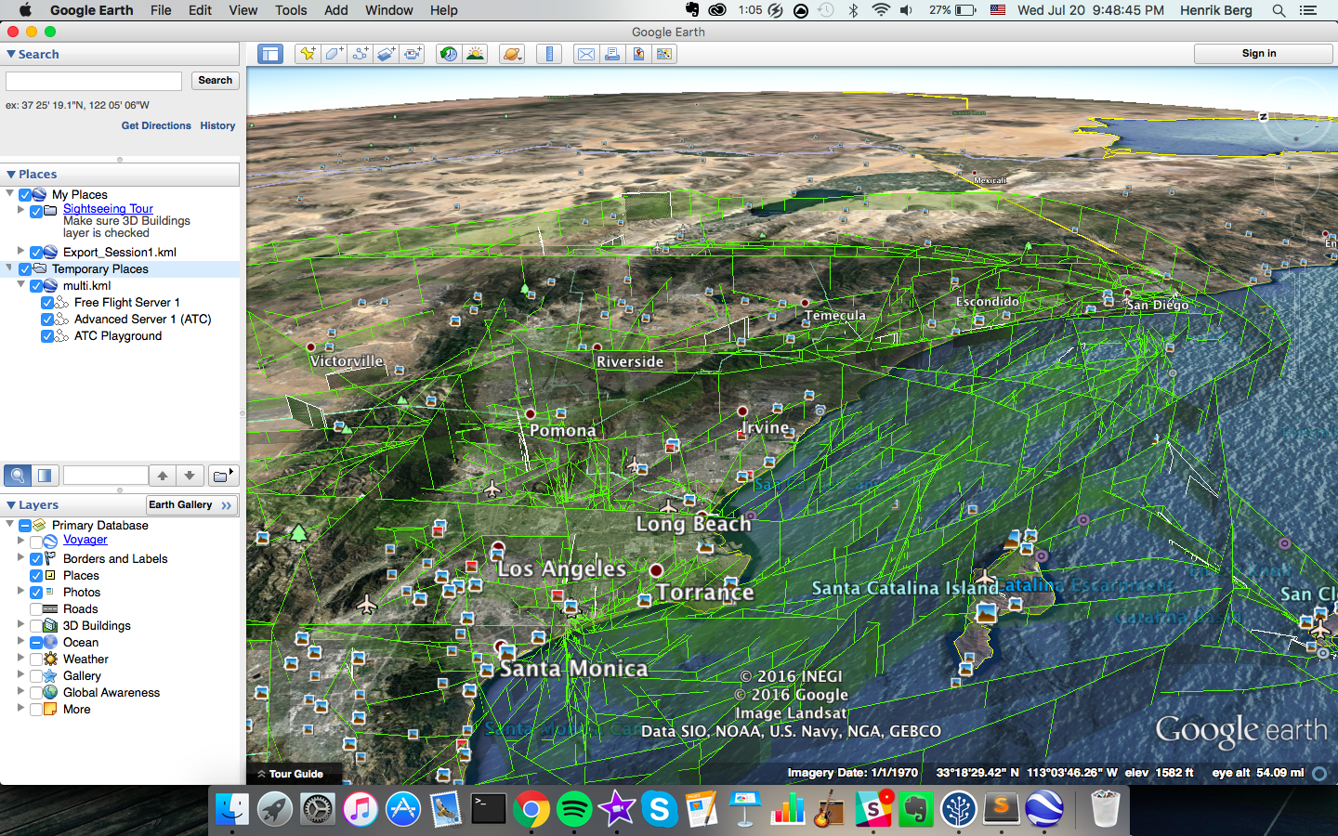Collapse the Layers panel header

tap(11, 504)
